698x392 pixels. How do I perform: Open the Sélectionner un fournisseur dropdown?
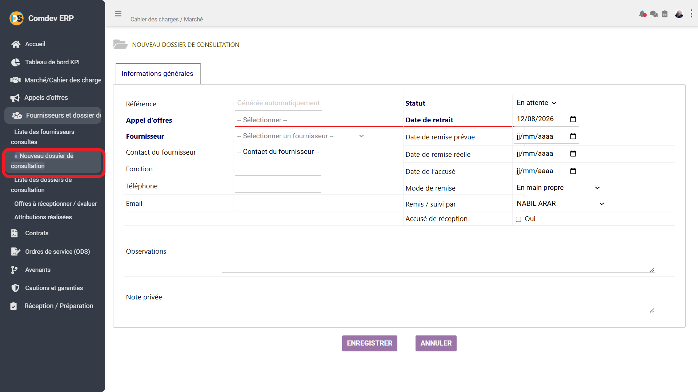point(300,136)
